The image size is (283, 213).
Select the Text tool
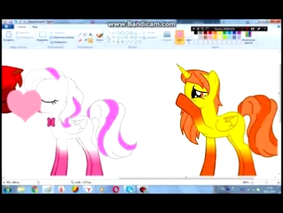click(90, 35)
